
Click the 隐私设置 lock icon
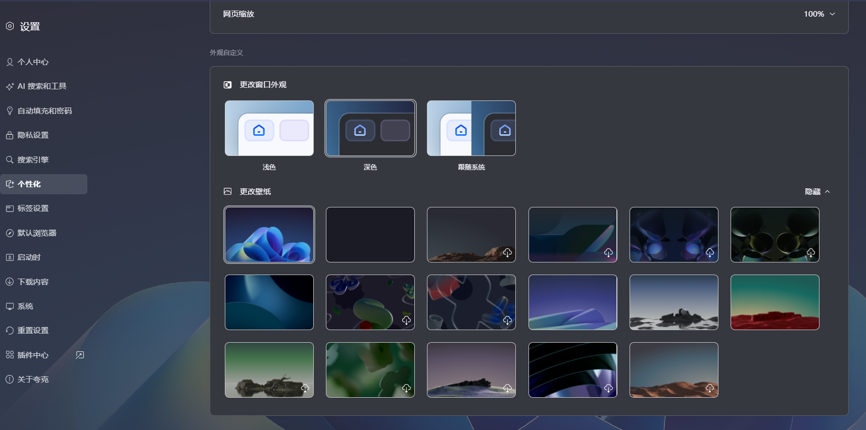click(x=10, y=135)
